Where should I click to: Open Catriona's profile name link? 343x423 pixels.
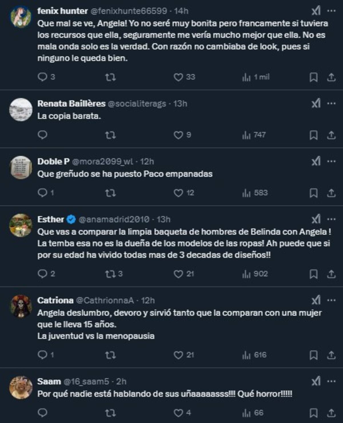pos(55,300)
